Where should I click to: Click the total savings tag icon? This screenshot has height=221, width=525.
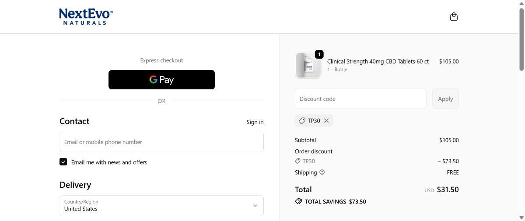298,202
